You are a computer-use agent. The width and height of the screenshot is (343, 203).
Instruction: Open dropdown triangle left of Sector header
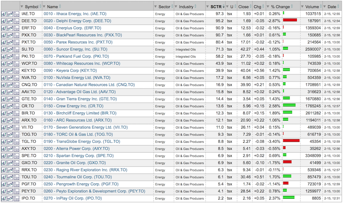coord(155,7)
